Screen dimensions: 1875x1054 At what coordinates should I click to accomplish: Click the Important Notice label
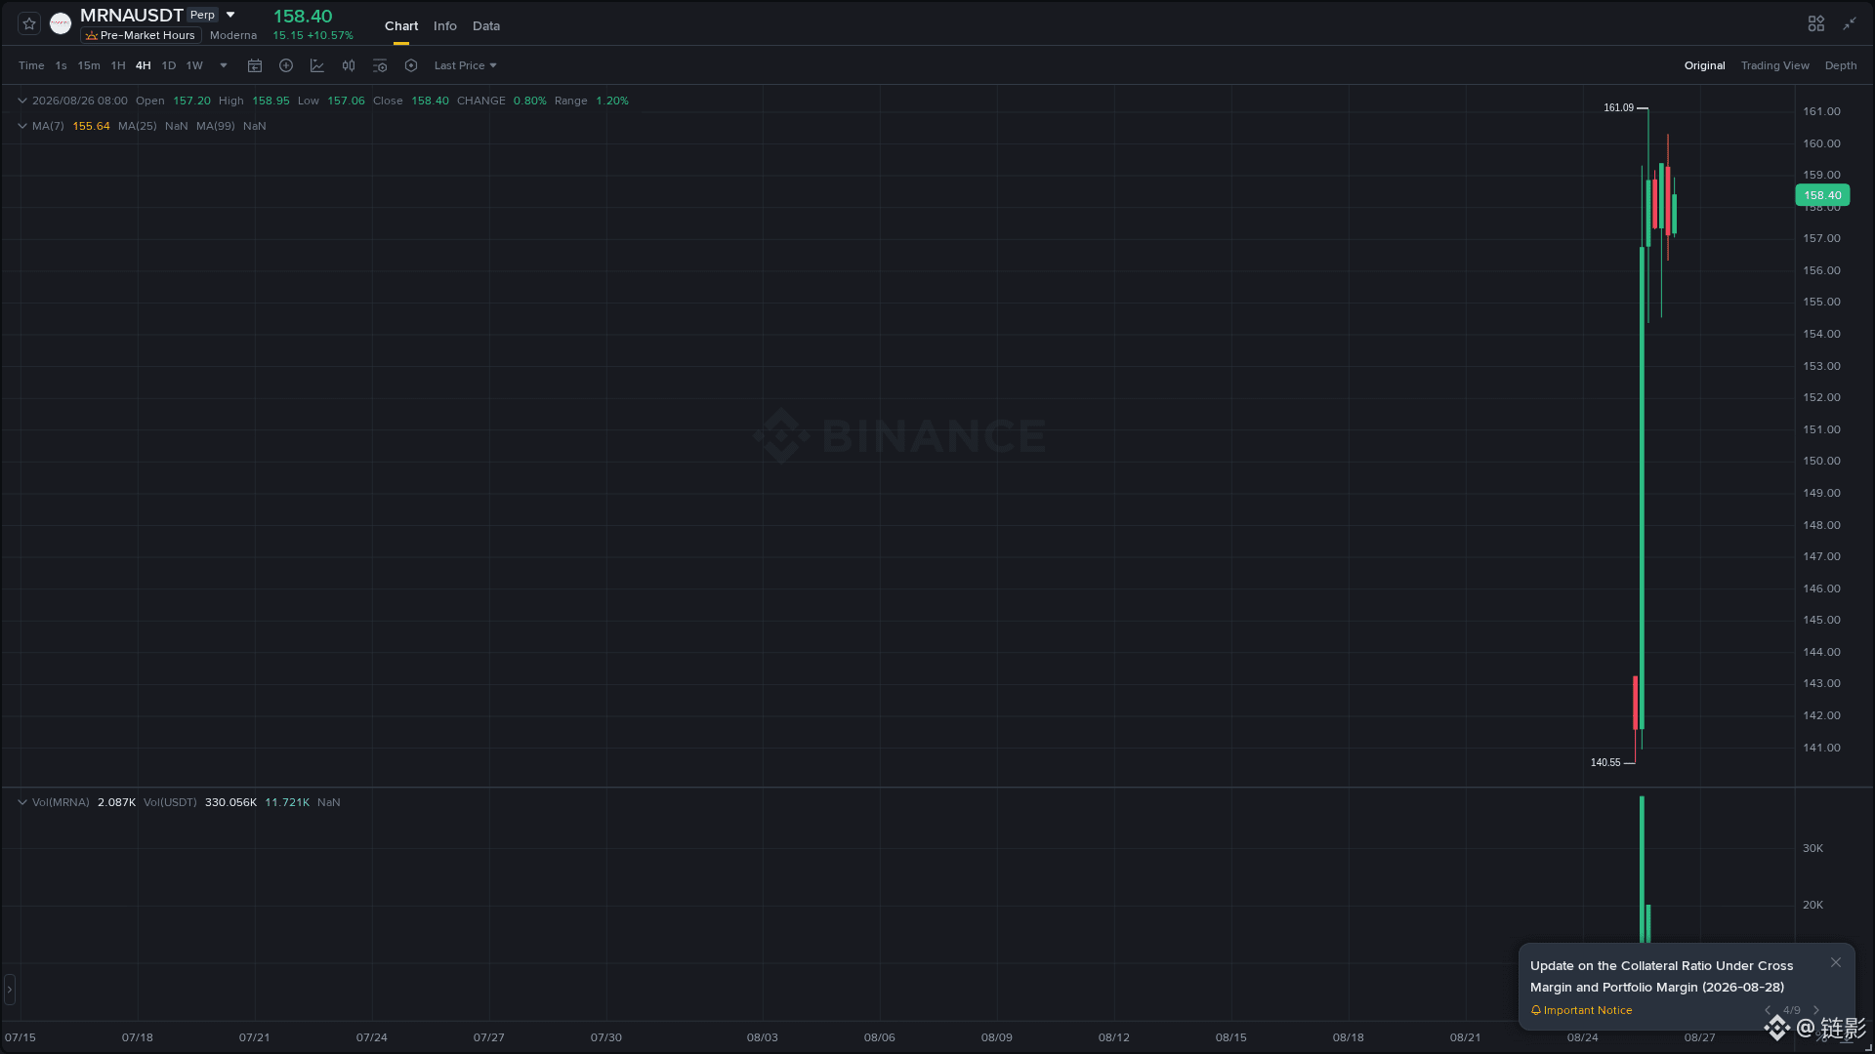click(x=1588, y=1010)
